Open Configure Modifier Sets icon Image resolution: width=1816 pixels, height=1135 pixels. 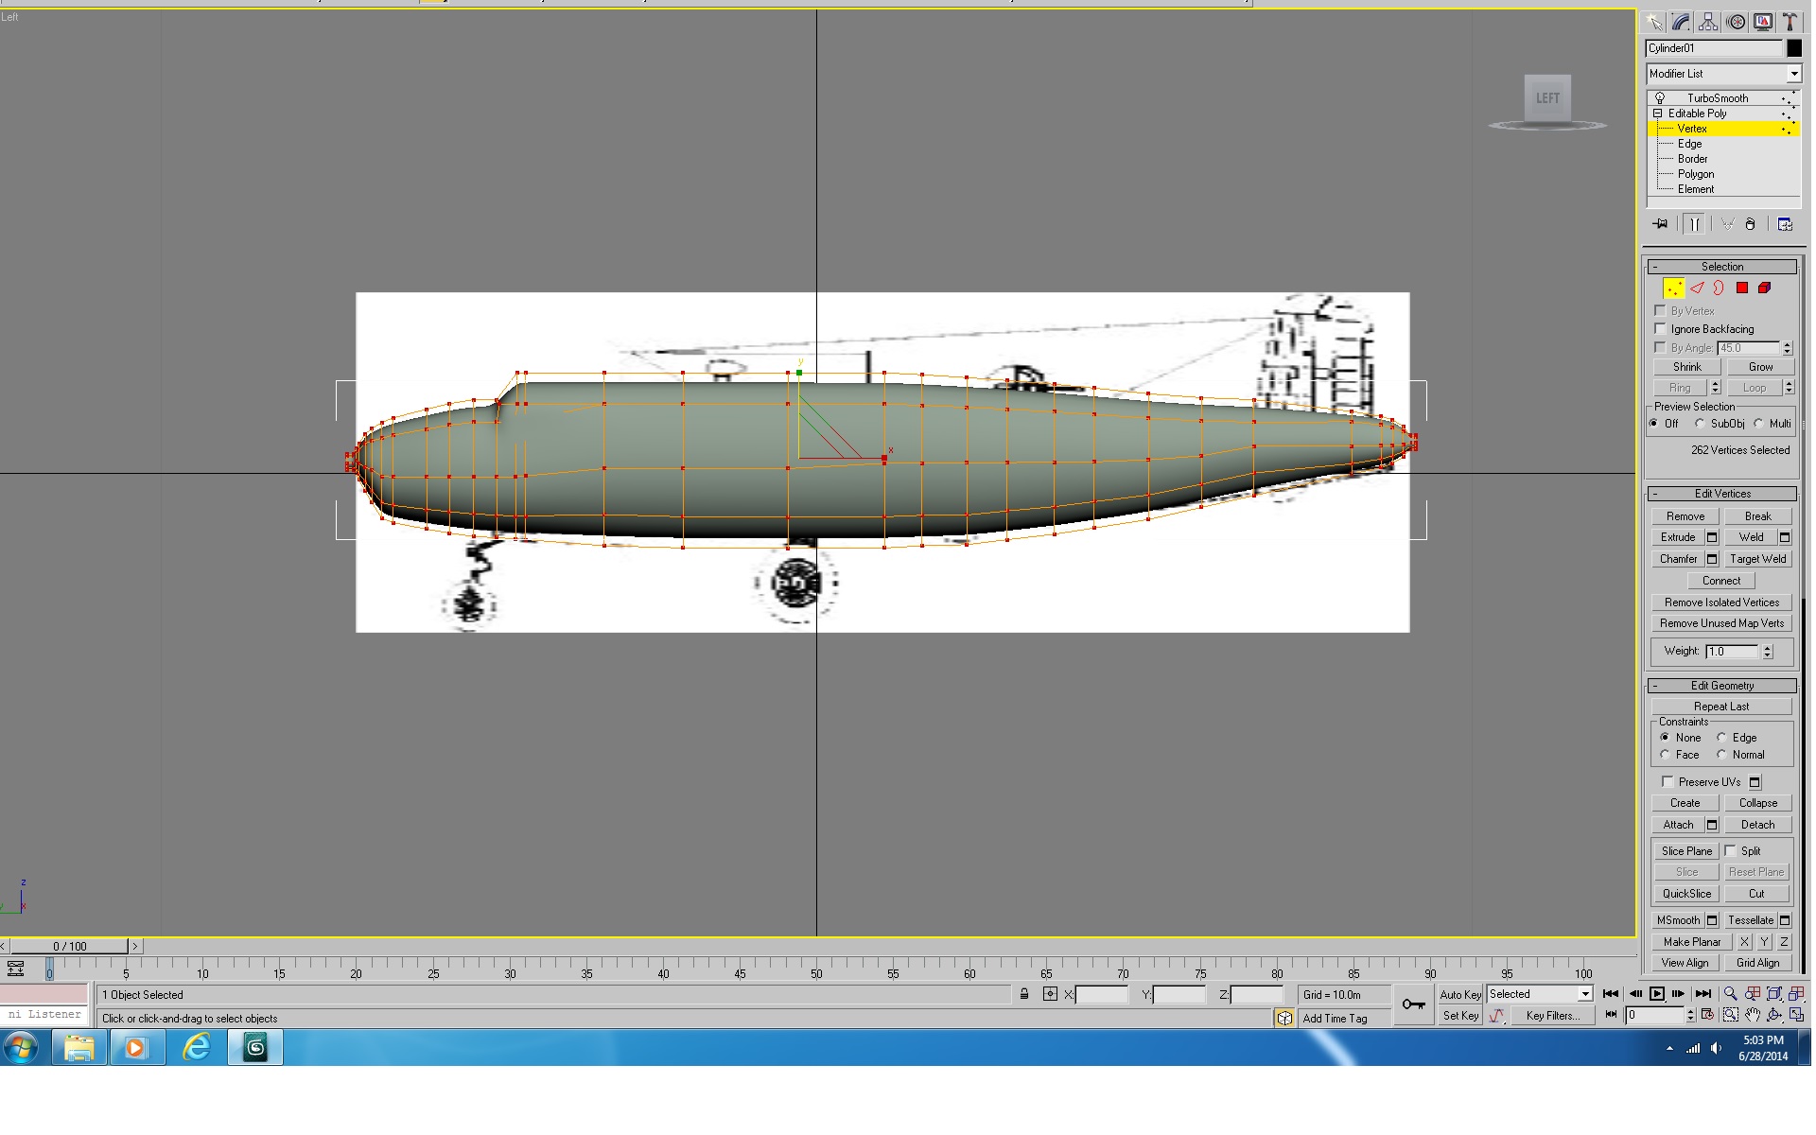[1785, 224]
